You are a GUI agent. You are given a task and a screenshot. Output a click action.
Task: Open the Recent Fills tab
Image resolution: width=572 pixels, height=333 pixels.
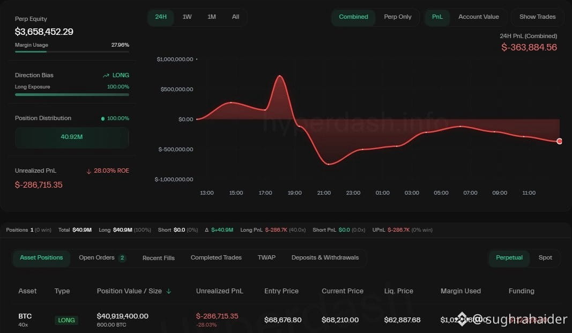pyautogui.click(x=158, y=258)
